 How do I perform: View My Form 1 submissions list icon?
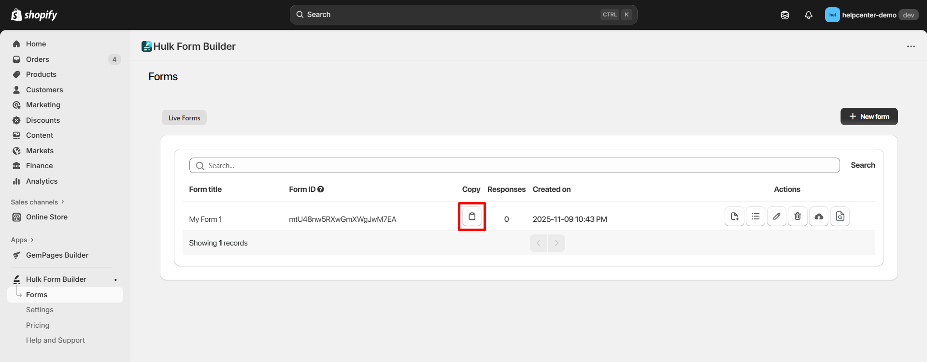756,217
